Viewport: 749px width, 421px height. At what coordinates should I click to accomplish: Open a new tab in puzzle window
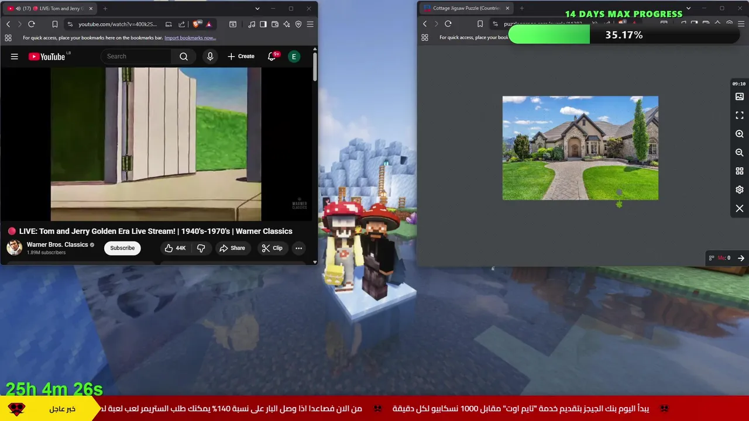[522, 8]
